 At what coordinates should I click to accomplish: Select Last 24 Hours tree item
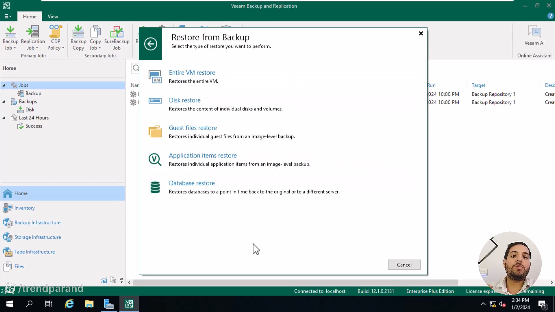34,118
